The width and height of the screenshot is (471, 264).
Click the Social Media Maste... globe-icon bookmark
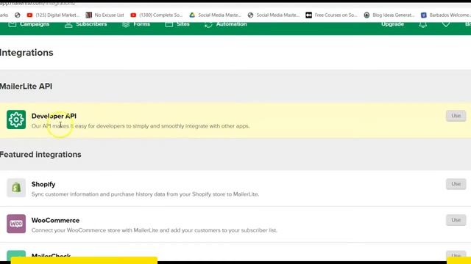click(273, 15)
